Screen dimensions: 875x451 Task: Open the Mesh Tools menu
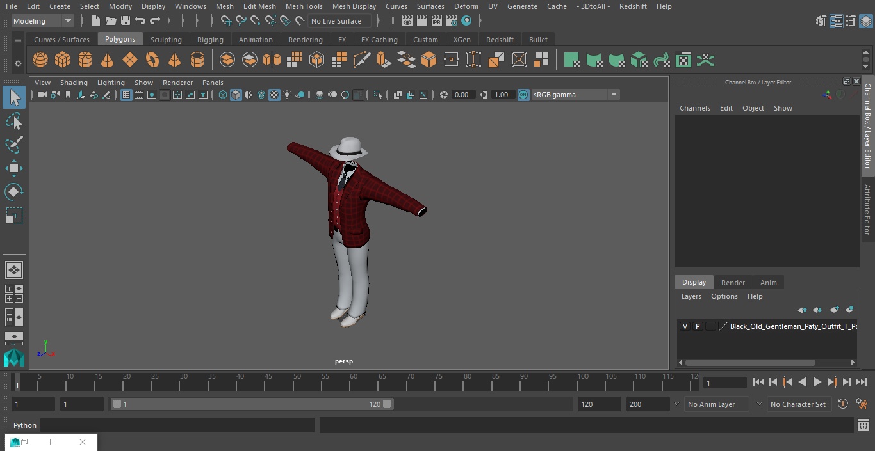point(304,6)
